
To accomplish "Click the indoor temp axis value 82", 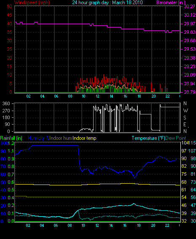I will point(184,166).
